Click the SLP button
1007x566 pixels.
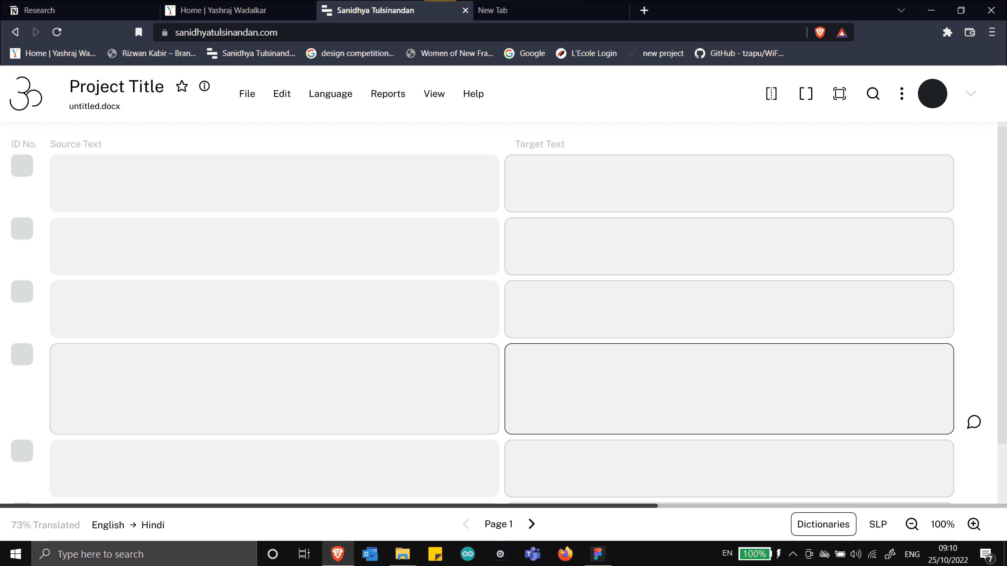pos(878,524)
